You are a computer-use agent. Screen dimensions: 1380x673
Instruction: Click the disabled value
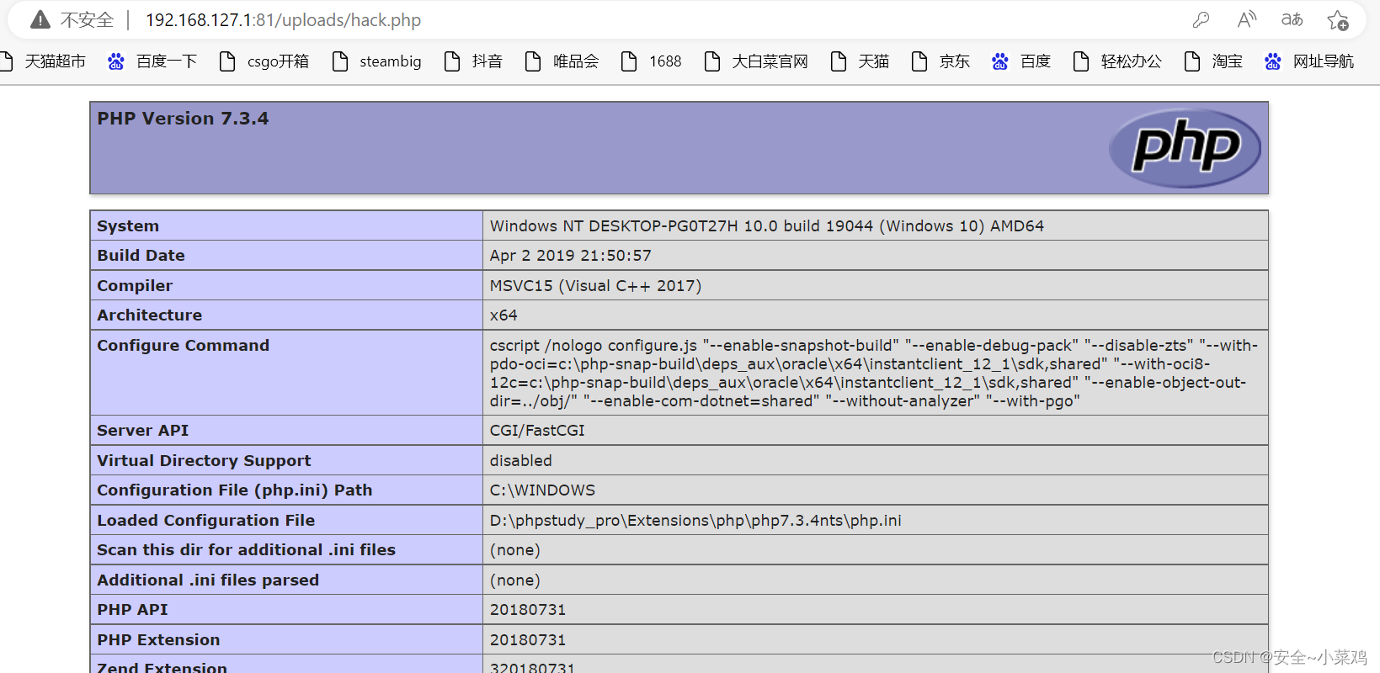[x=521, y=460]
